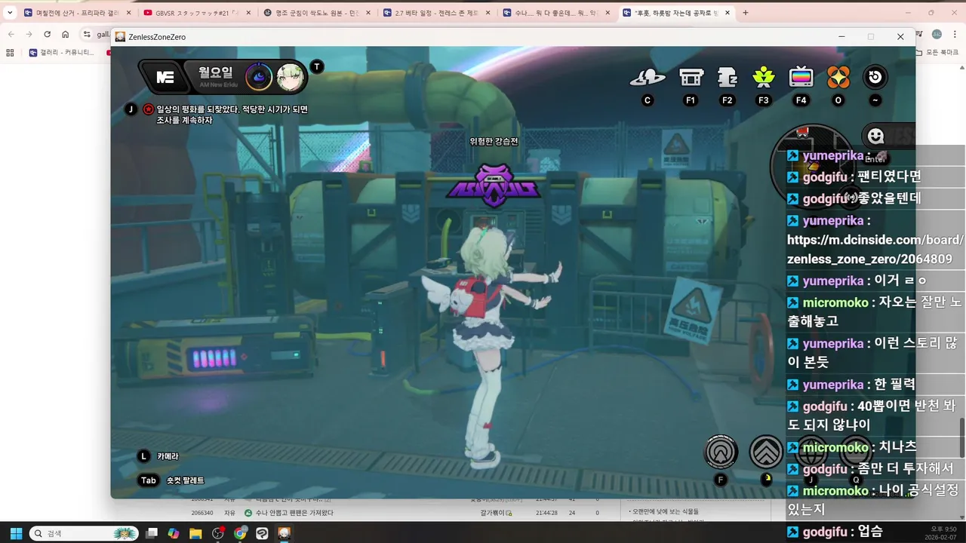Open the agents icon labeled F2
The height and width of the screenshot is (543, 966).
coord(728,77)
